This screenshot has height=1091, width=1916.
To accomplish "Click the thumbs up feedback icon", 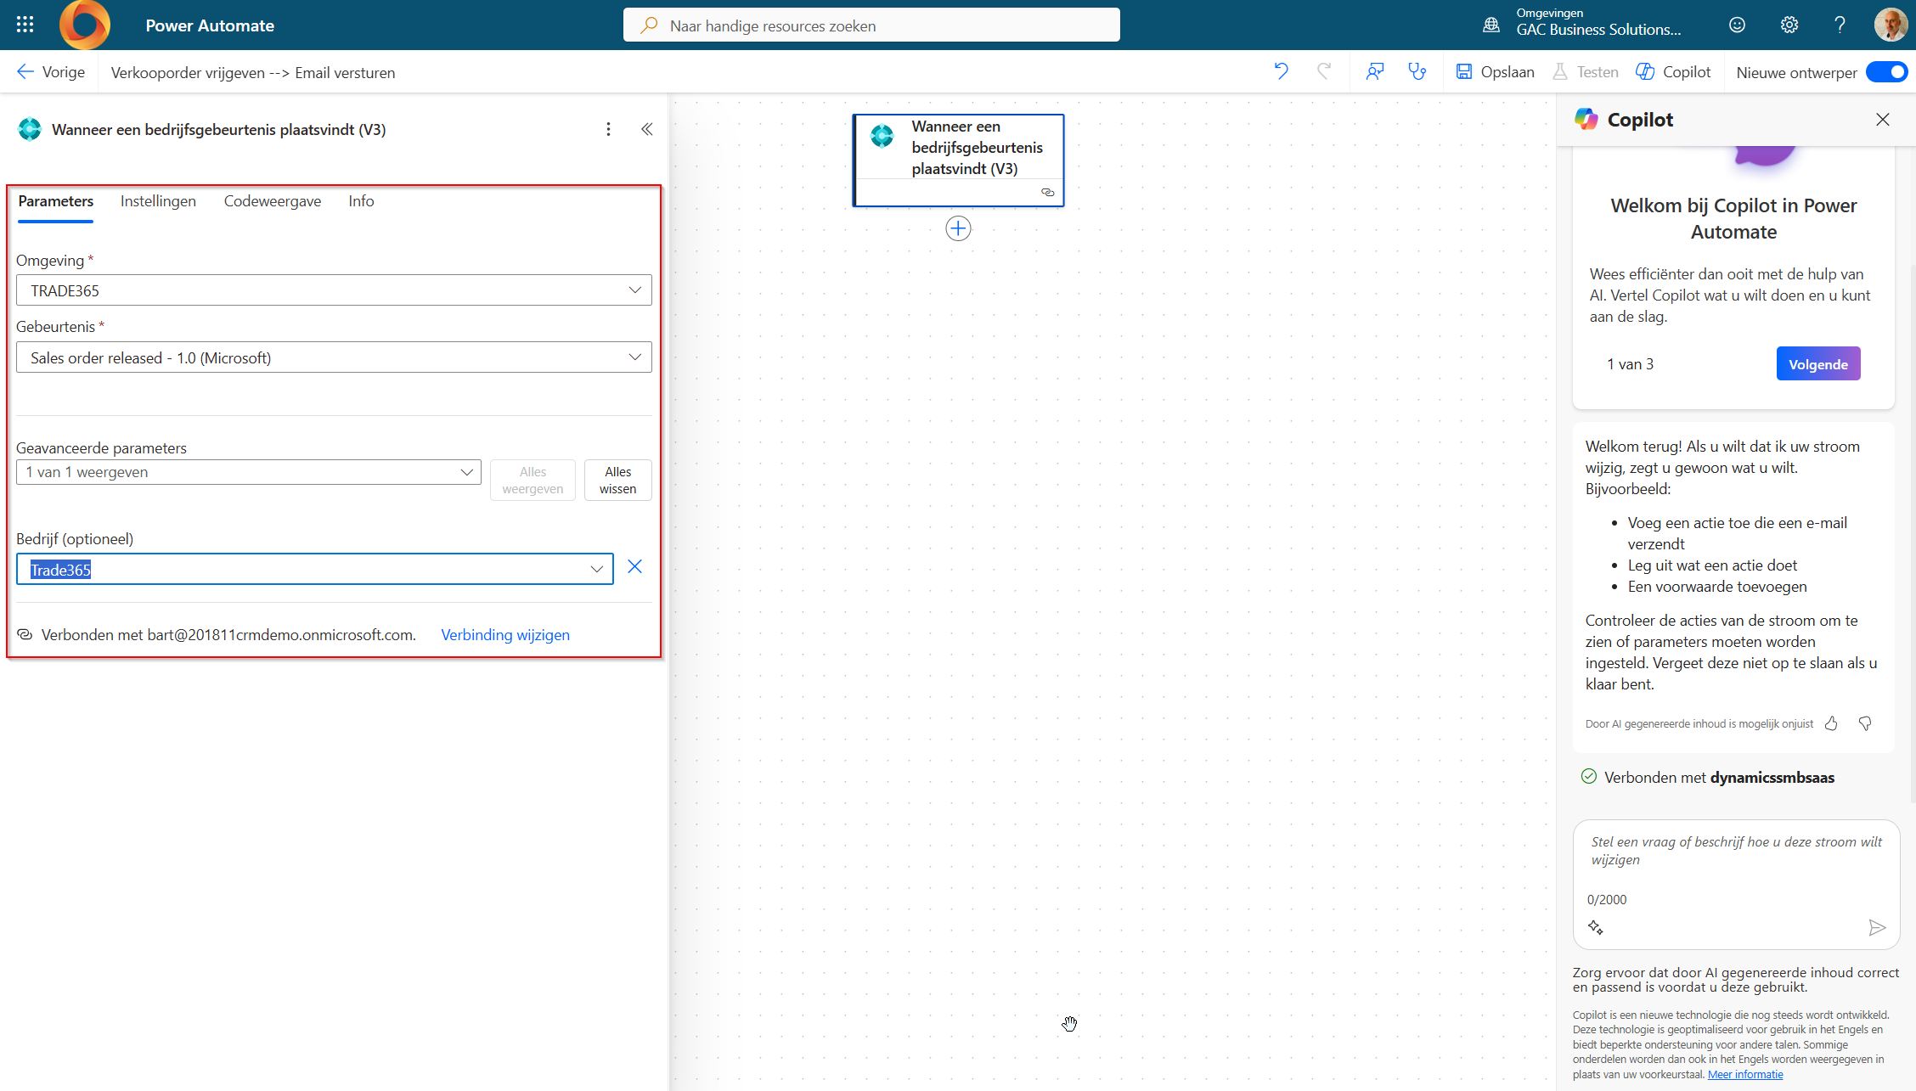I will [1831, 723].
